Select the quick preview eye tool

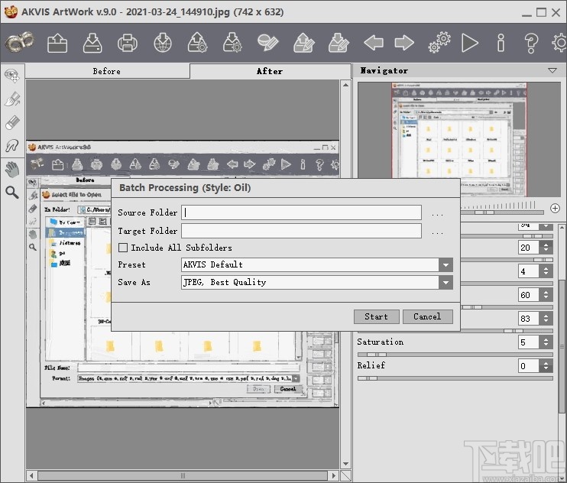coord(12,76)
